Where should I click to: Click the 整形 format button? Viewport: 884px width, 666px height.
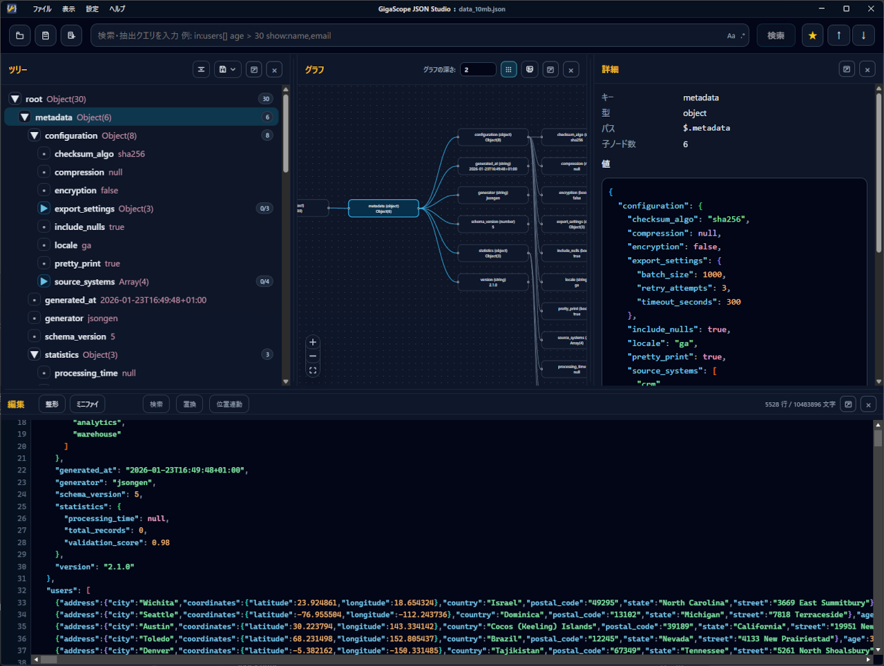click(52, 404)
